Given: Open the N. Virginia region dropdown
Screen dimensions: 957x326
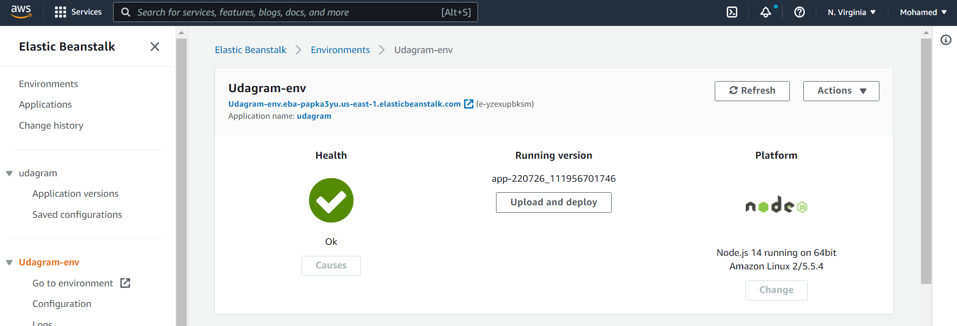Looking at the screenshot, I should point(851,12).
